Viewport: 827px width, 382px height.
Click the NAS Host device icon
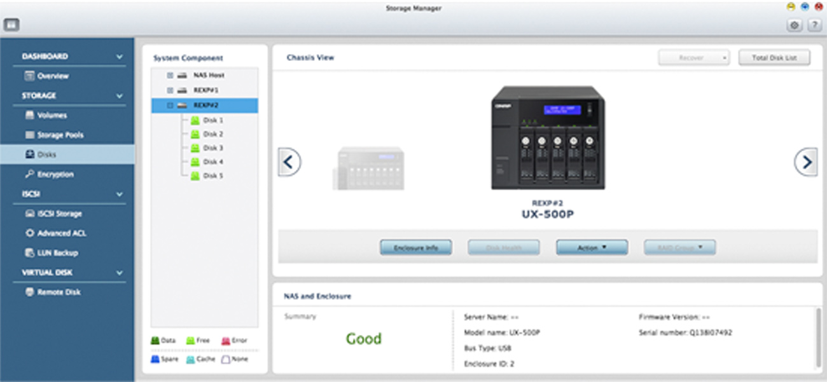tap(182, 76)
